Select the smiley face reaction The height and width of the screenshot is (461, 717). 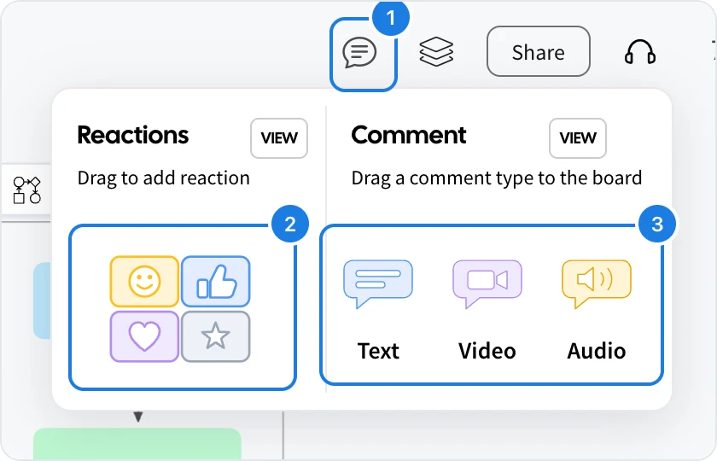[x=144, y=281]
